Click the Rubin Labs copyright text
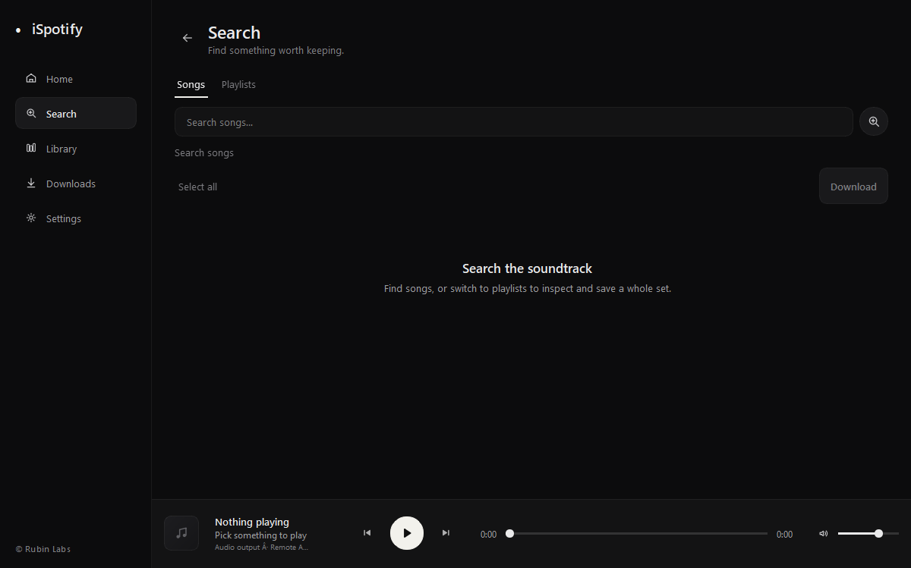911x568 pixels. 43,549
